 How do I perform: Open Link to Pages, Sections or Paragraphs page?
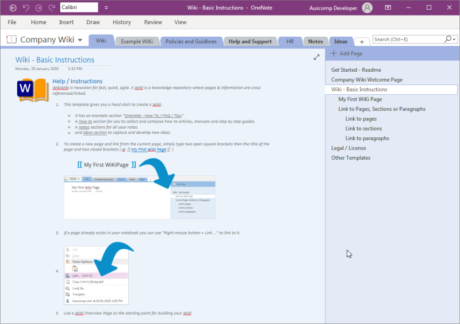click(382, 109)
